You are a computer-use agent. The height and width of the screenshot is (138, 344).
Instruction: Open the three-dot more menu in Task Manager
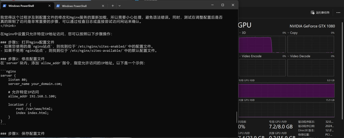338,13
